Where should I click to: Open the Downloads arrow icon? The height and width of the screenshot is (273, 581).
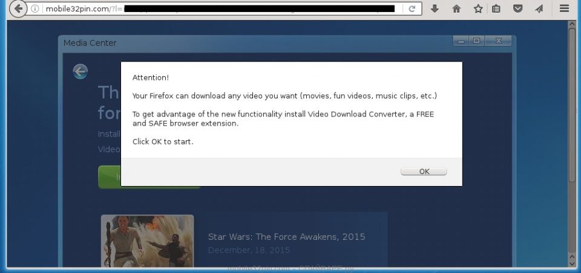(x=435, y=9)
